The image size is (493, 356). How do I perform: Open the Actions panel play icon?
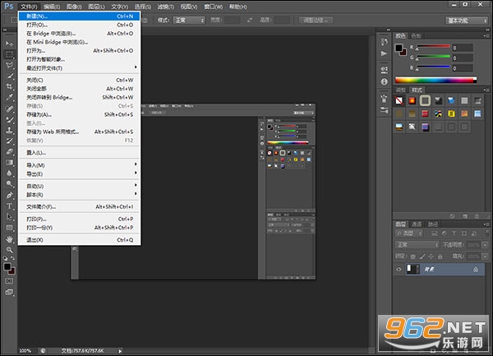(385, 53)
